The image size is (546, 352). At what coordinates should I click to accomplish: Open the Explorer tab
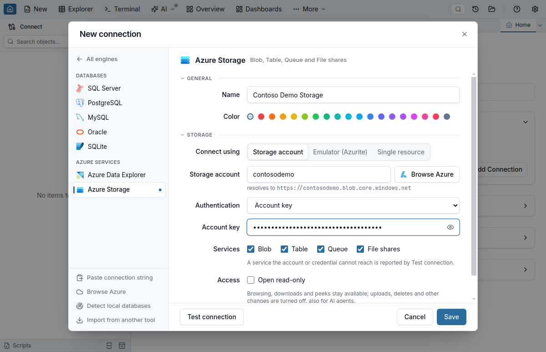coord(76,9)
